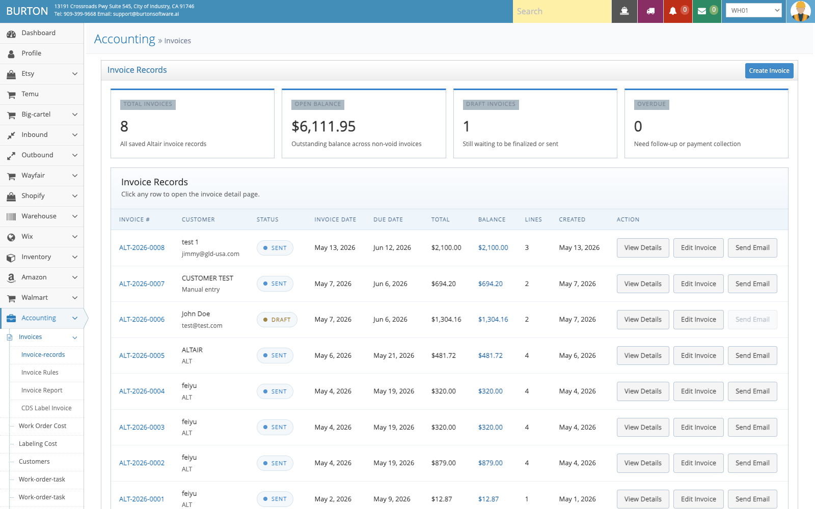
Task: Click the Amazon logo icon
Action: point(11,278)
